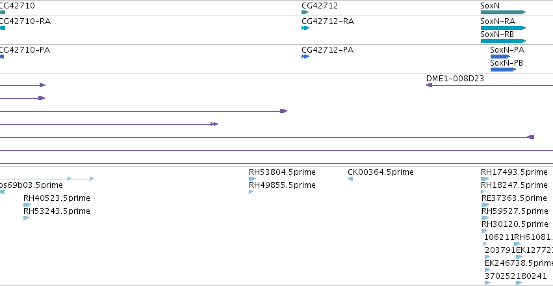The height and width of the screenshot is (286, 553).
Task: Click the RH53804.5prime text label
Action: click(x=282, y=172)
